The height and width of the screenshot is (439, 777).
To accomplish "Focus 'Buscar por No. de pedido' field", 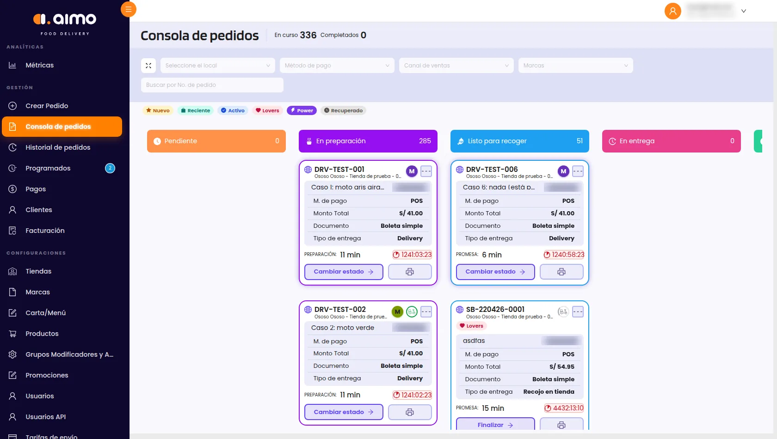I will coord(212,85).
